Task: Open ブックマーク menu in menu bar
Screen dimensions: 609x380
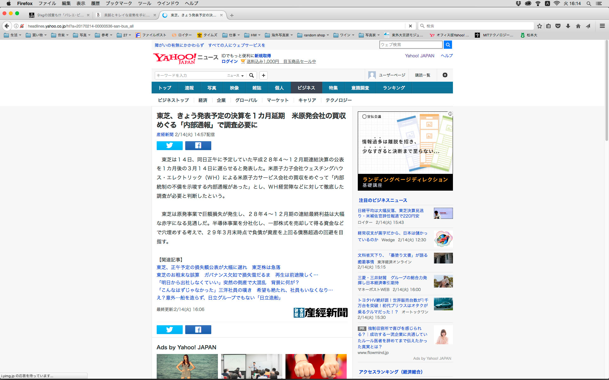Action: pos(119,3)
